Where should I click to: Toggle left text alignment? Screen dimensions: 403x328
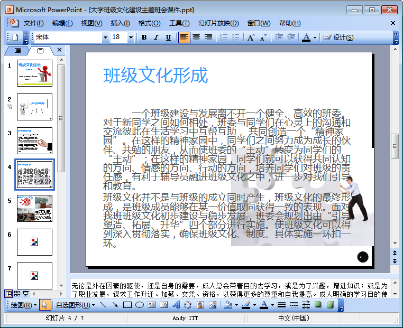[184, 38]
